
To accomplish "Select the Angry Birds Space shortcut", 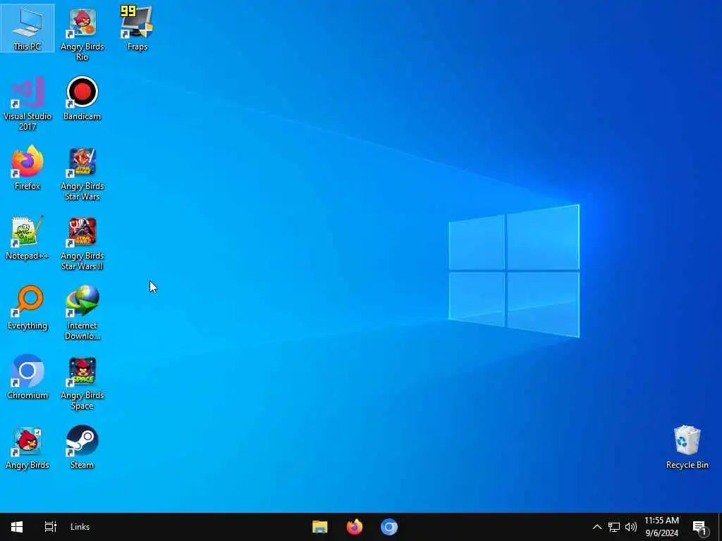I will tap(82, 383).
